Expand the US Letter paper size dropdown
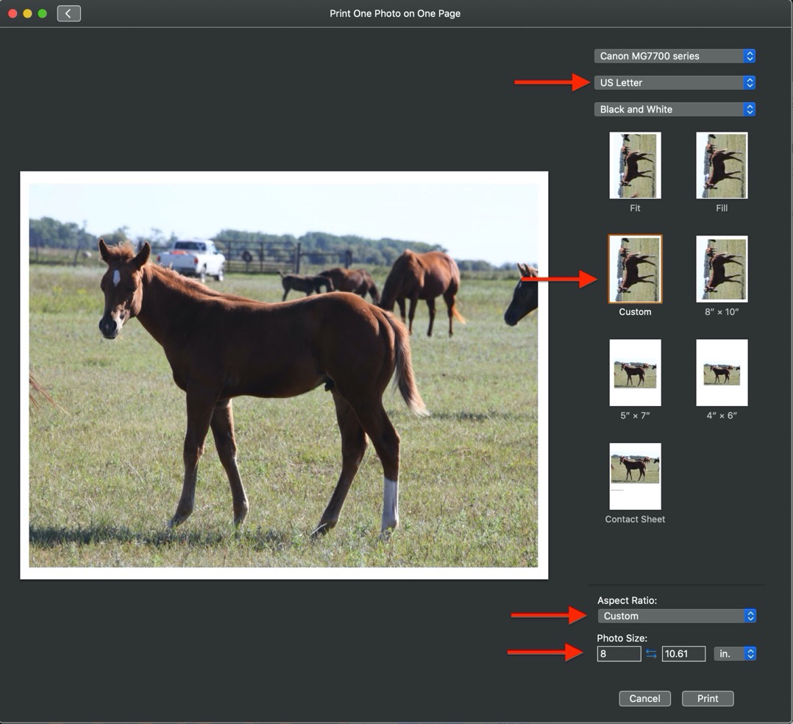 tap(675, 82)
